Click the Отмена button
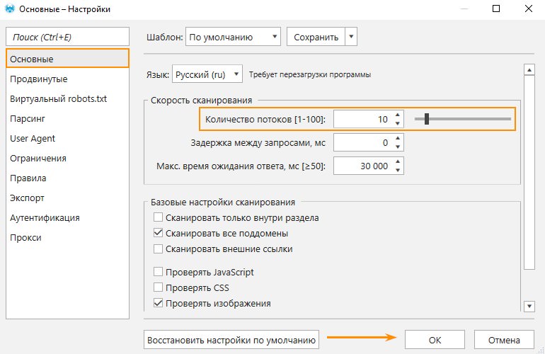 (504, 340)
